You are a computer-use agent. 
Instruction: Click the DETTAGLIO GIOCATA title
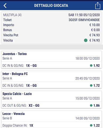[51, 6]
